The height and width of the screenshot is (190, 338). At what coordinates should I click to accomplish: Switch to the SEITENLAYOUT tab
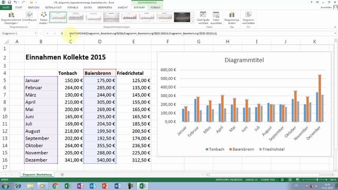point(53,7)
